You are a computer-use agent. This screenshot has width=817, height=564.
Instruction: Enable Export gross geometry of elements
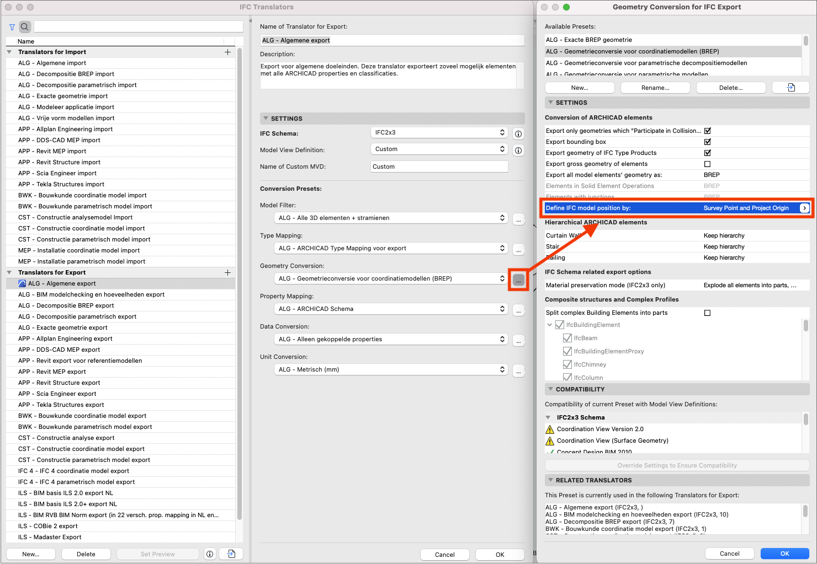pos(707,164)
